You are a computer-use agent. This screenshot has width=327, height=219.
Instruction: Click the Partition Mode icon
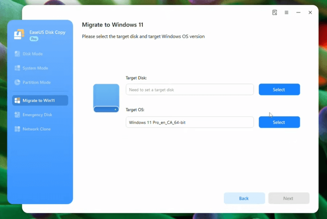[x=17, y=82]
